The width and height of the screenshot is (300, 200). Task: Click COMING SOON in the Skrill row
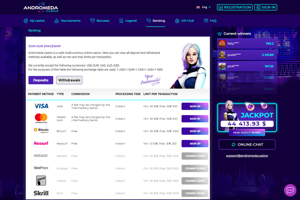195,193
